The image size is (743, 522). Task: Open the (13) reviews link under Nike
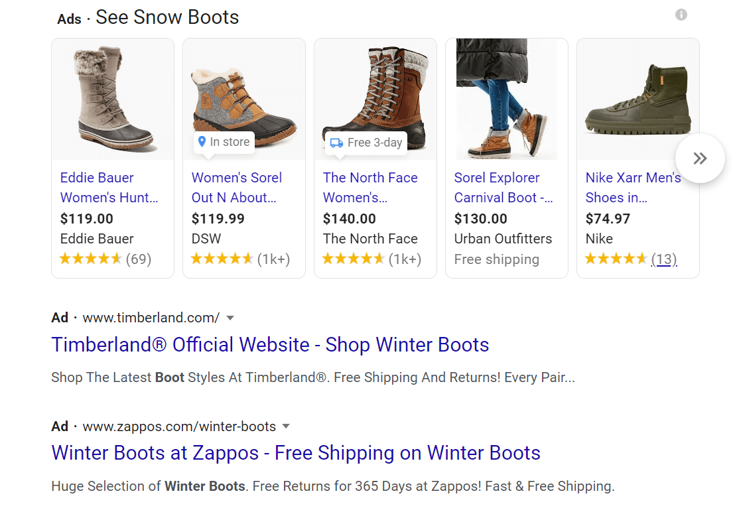663,259
